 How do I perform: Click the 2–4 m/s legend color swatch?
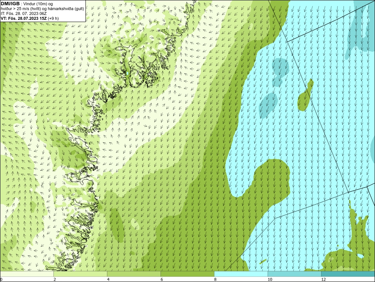[x=80, y=274]
